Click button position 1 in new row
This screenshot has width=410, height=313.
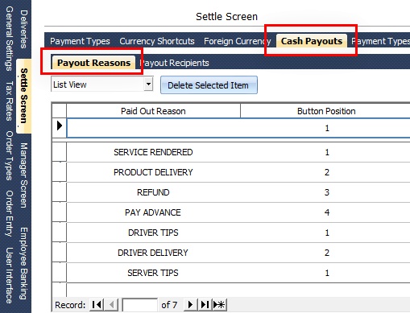pos(326,128)
